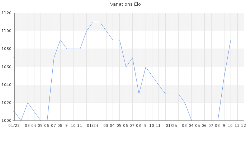Screen dimensions: 251x143
Task: Click the 1040 y-axis label
Action: coord(6,85)
